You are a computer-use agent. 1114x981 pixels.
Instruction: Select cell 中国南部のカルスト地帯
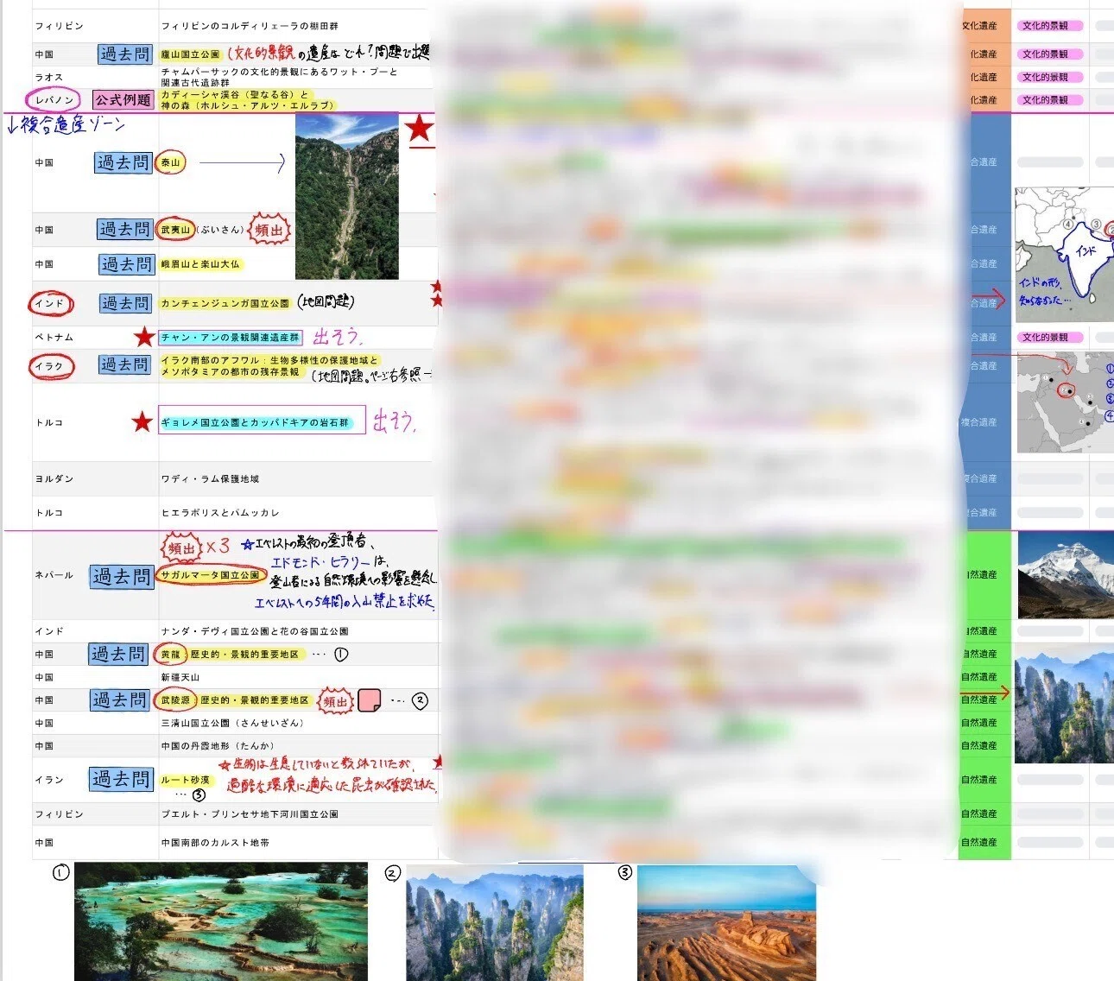tap(215, 842)
